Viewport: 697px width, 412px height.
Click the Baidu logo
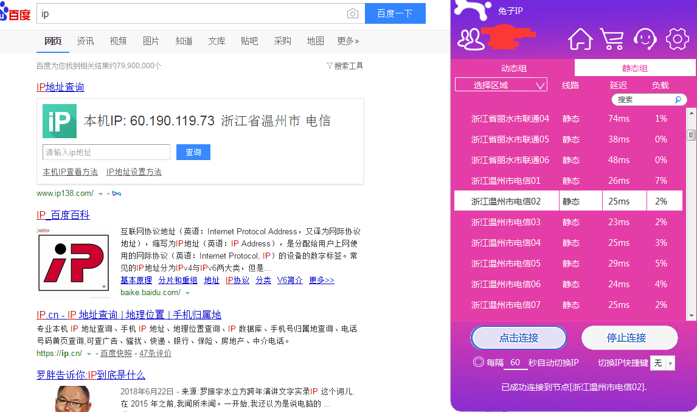[x=15, y=12]
